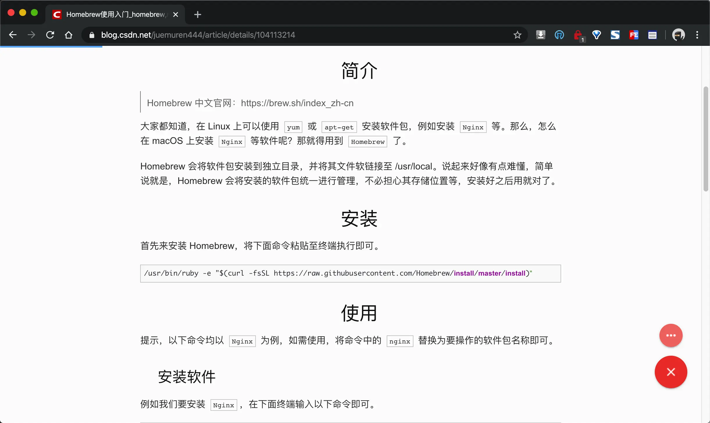Click the downloads manager extension icon

[x=540, y=35]
